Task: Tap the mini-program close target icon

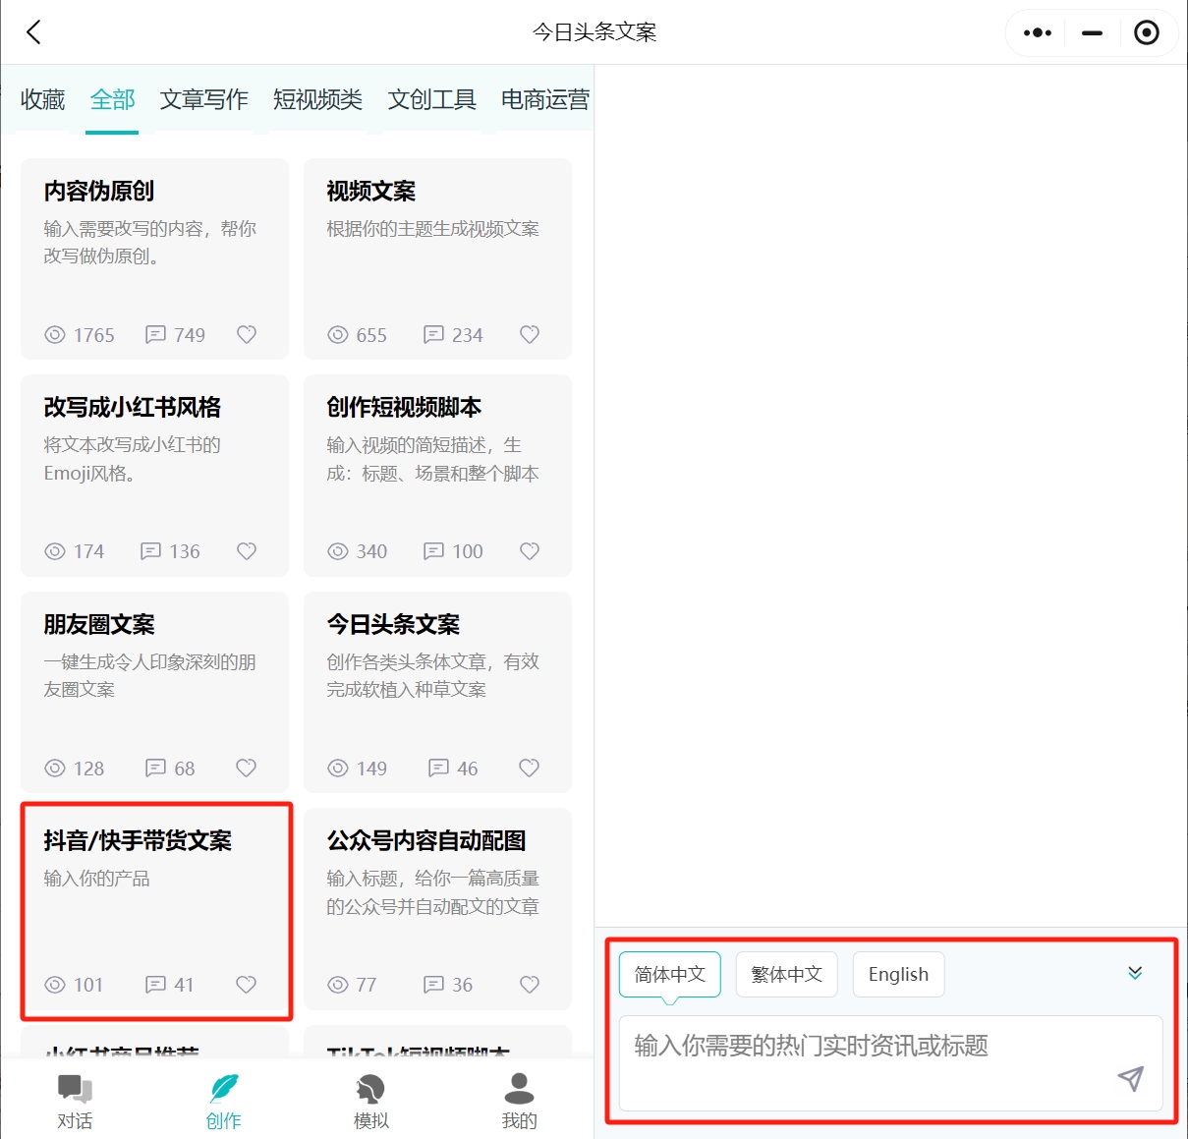Action: coord(1147,32)
